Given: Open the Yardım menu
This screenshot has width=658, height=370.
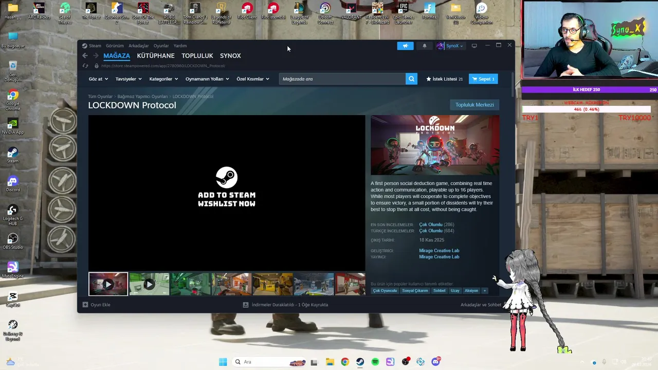Looking at the screenshot, I should click(180, 46).
